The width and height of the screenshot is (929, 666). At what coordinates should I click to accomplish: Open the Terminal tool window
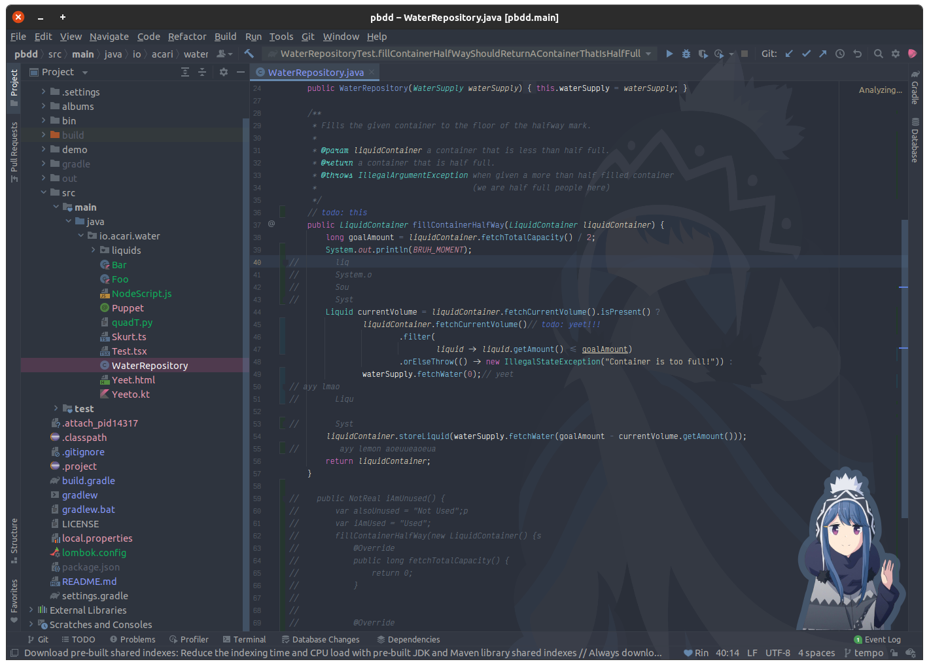pos(245,639)
